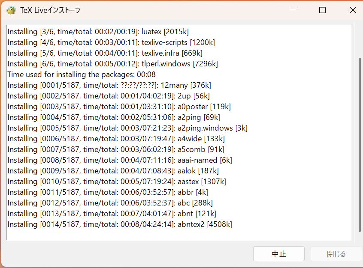Click the log line installing luatex [2015k]
The width and height of the screenshot is (363, 268).
pyautogui.click(x=98, y=32)
